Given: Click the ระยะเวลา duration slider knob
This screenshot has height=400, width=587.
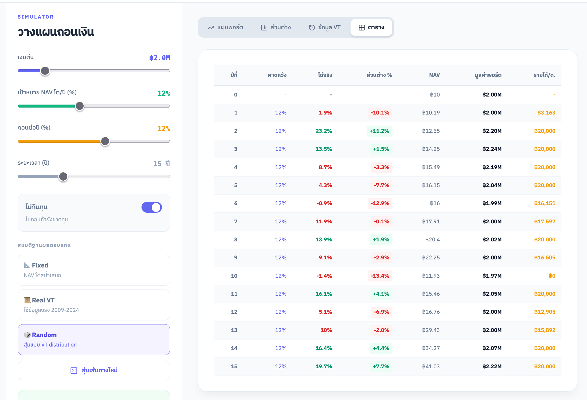Looking at the screenshot, I should pos(63,177).
